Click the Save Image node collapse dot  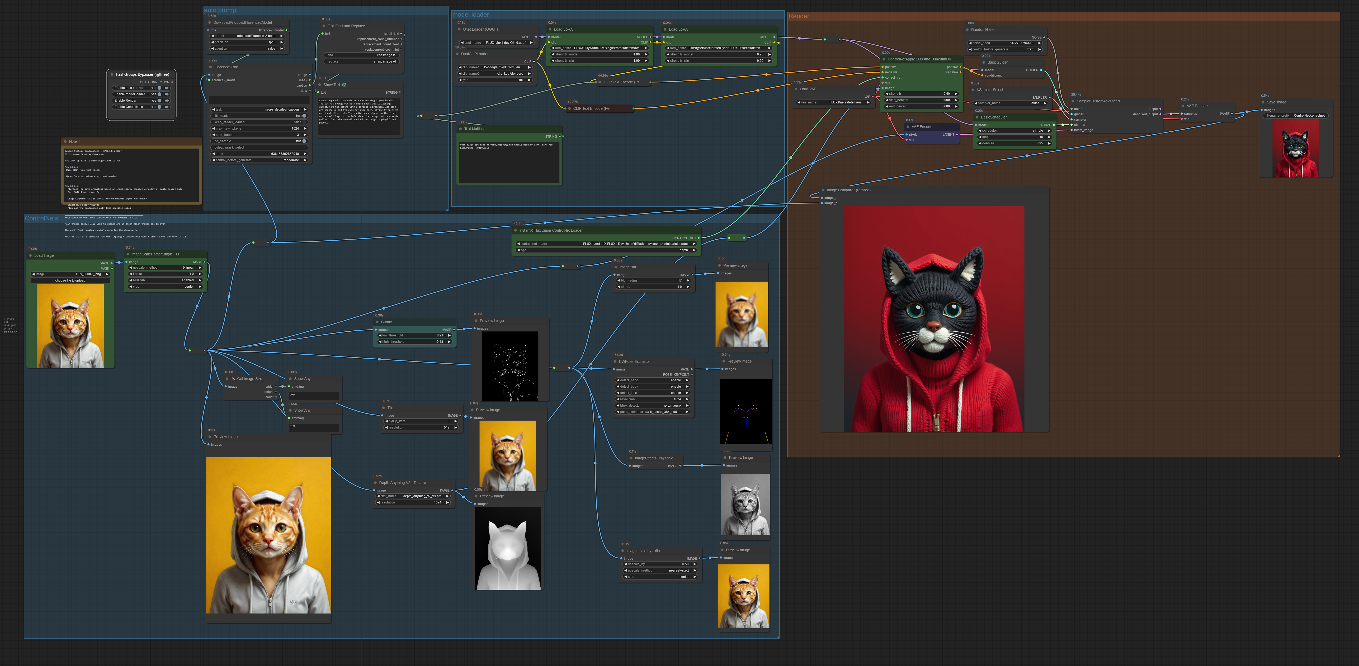click(1263, 102)
